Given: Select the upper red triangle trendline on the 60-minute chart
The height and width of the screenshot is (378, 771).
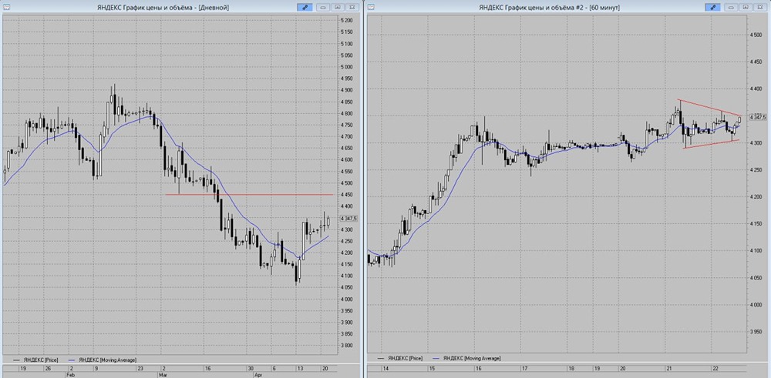Looking at the screenshot, I should click(x=709, y=108).
